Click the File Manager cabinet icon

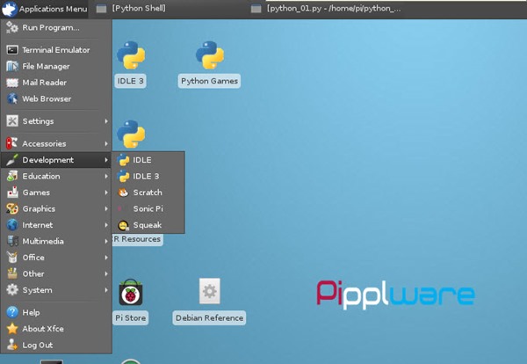12,66
